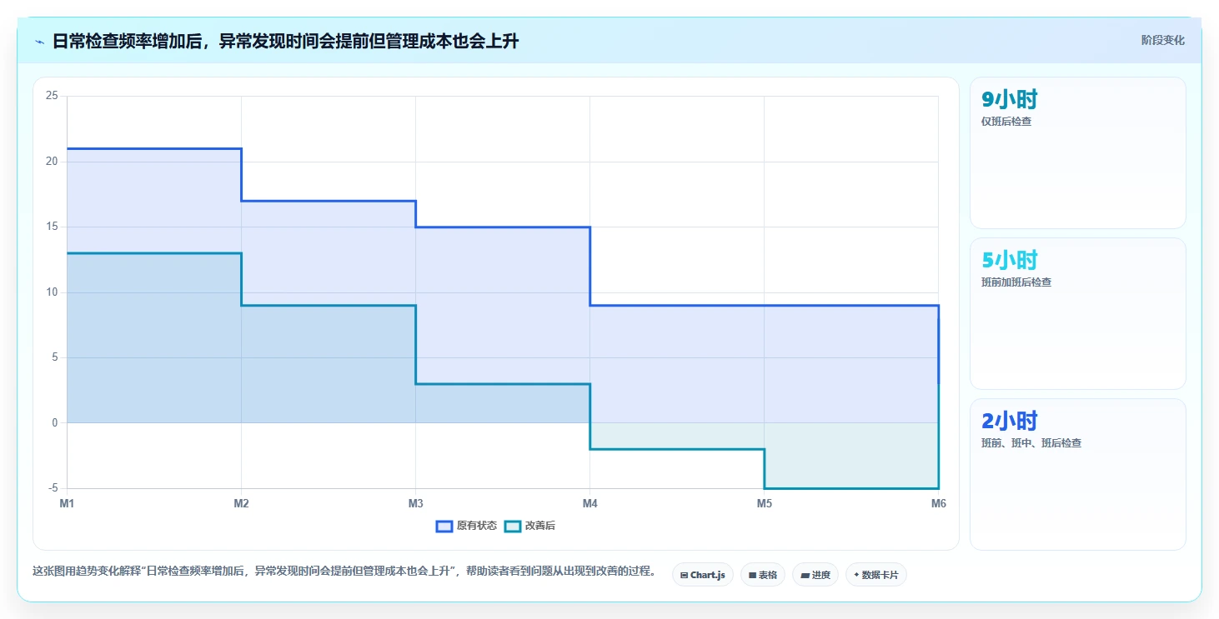Click the 仅班后检查 caption
The height and width of the screenshot is (619, 1219).
(1006, 122)
